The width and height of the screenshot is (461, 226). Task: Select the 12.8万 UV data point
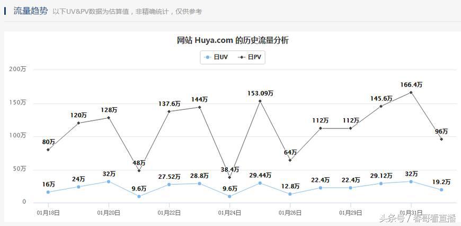290,194
